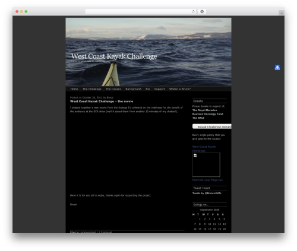Screen dimensions: 297x251
Task: Open the '1 Comment' link
Action: tap(105, 232)
